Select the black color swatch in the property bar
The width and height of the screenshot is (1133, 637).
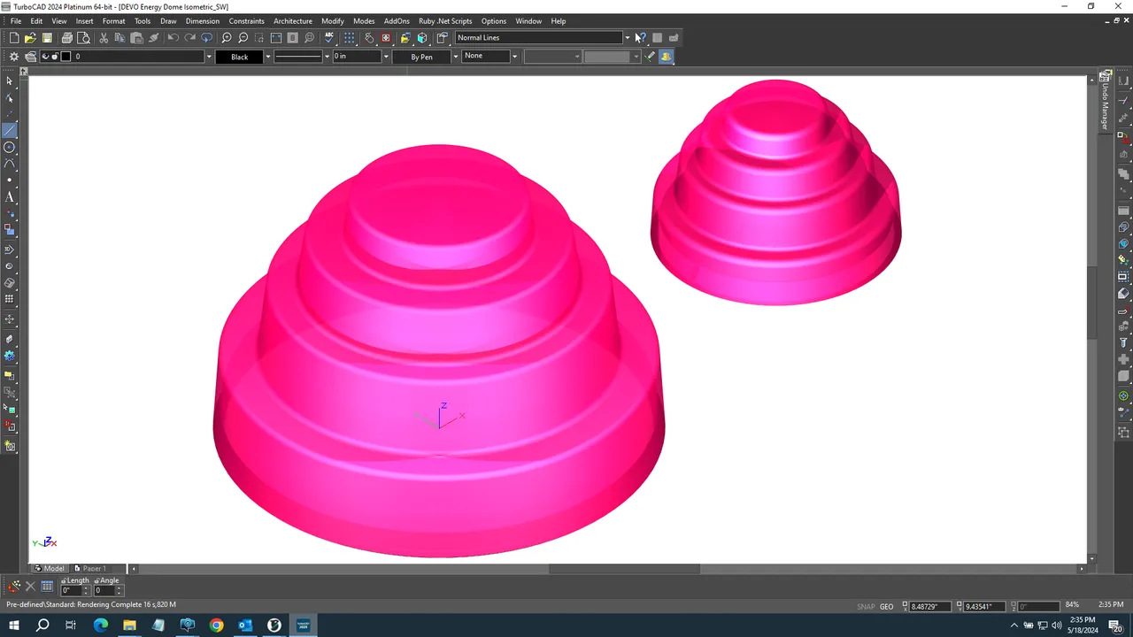[240, 56]
